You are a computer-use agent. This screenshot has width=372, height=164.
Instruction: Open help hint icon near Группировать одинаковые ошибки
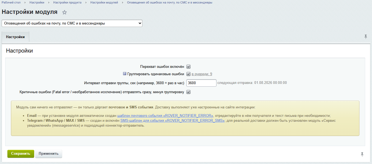click(125, 74)
